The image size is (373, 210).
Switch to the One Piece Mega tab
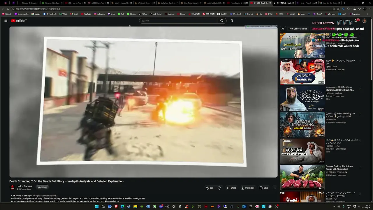190,3
